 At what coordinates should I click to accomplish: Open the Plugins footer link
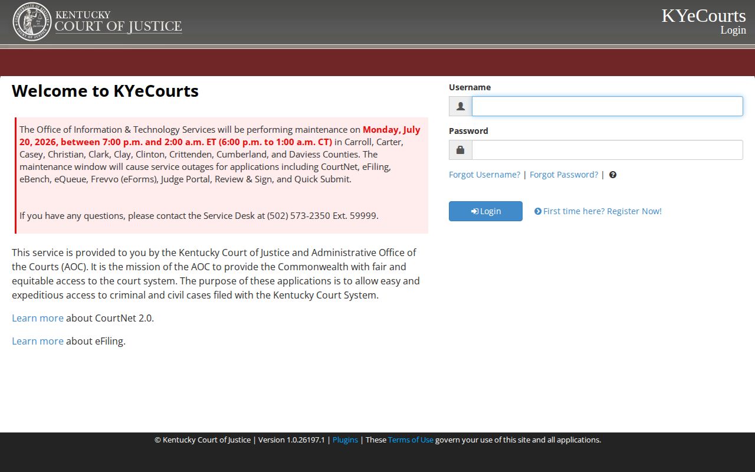pos(345,440)
